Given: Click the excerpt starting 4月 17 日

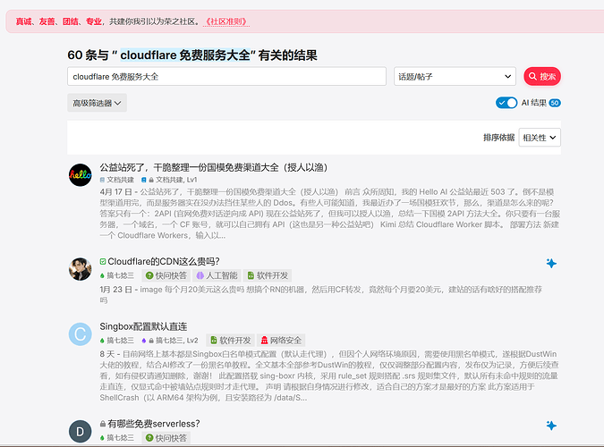Looking at the screenshot, I should point(329,214).
